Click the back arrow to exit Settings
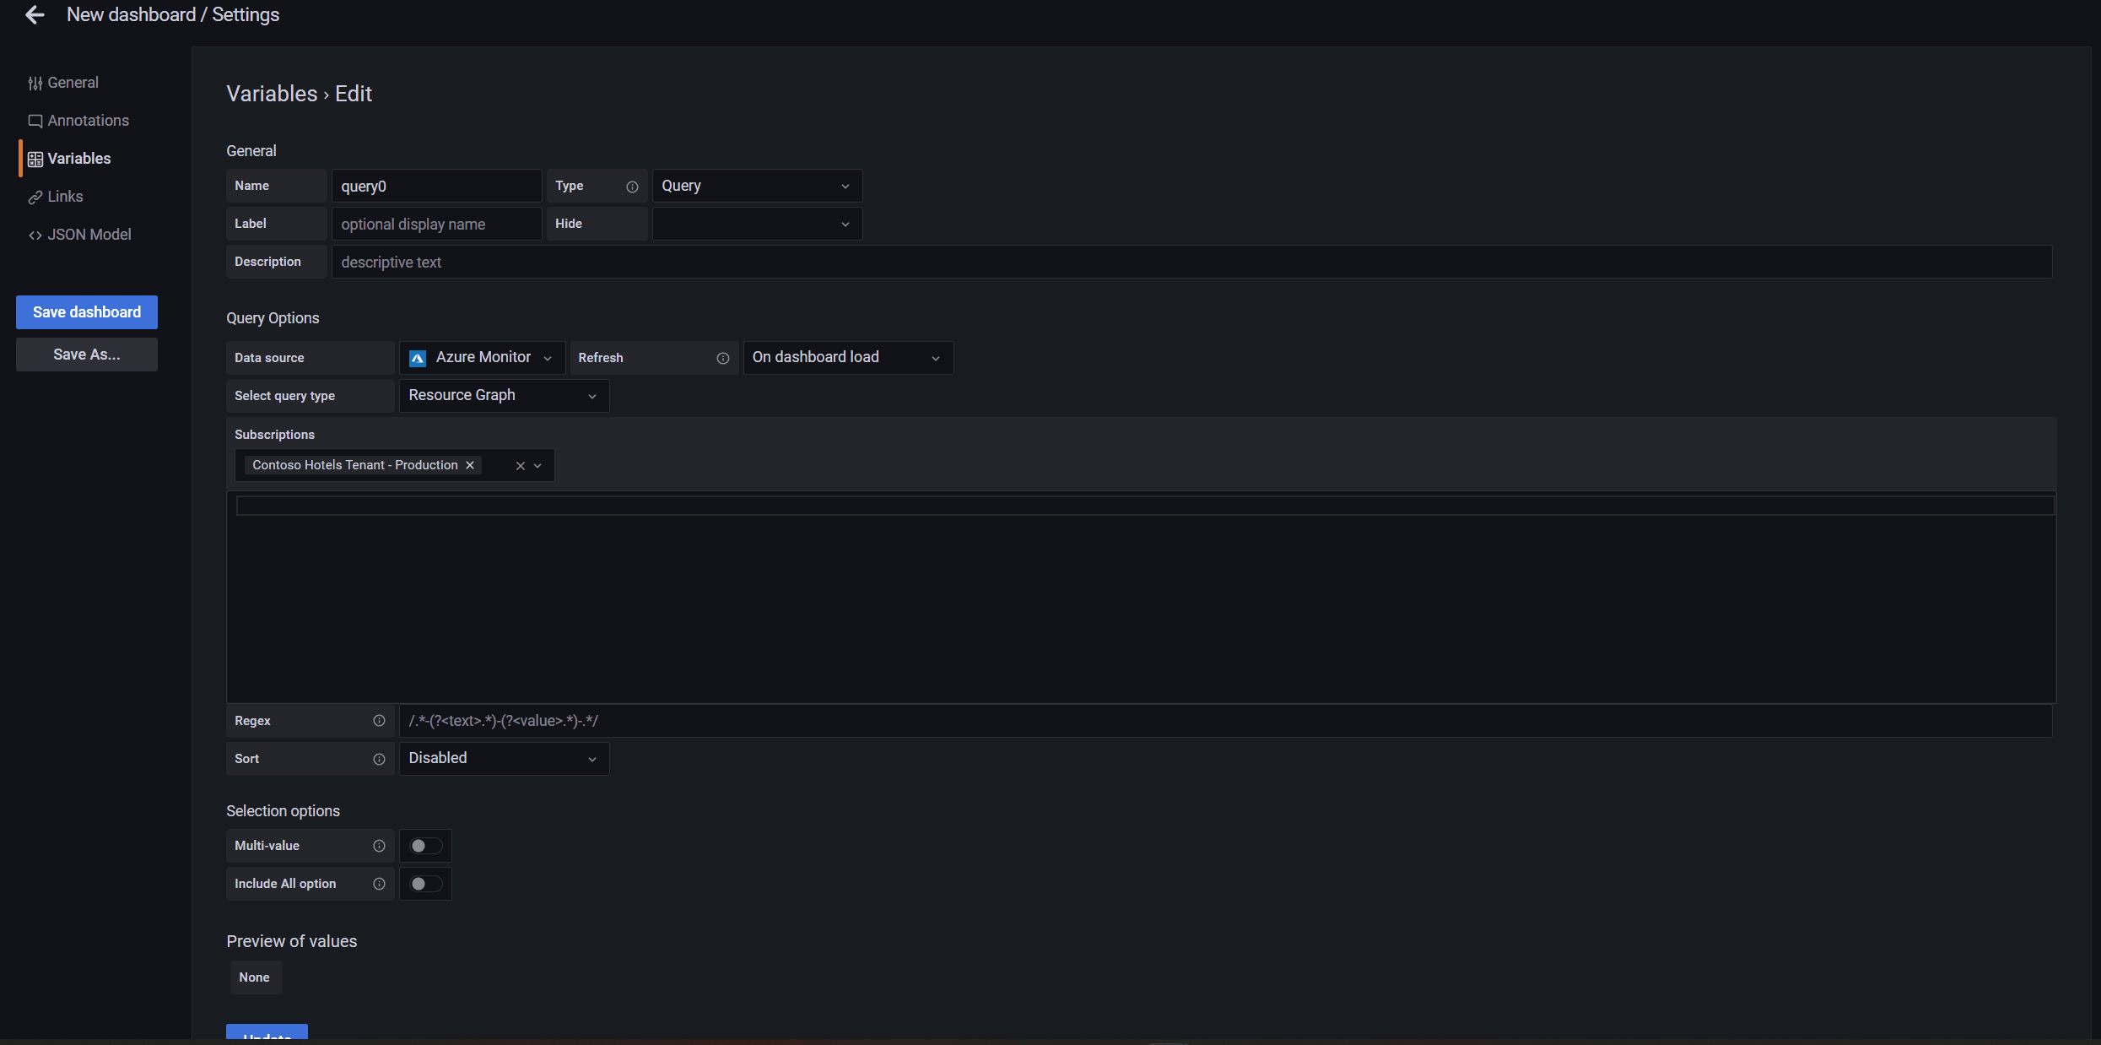2101x1045 pixels. (34, 14)
